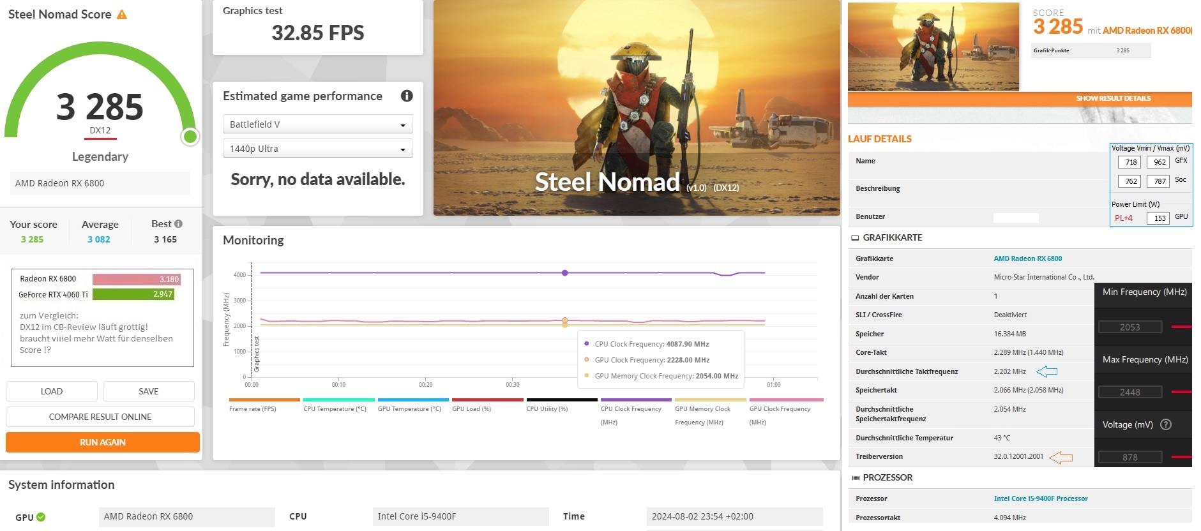Screen dimensions: 1201x531
Task: Click the red slider beside Voltage value
Action: coord(1182,457)
